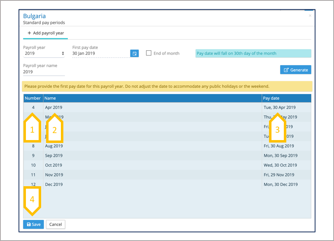Click the Bulgaria title heading

pyautogui.click(x=35, y=16)
